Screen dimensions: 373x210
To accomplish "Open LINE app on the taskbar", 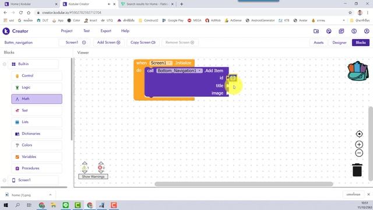I will click(x=66, y=205).
